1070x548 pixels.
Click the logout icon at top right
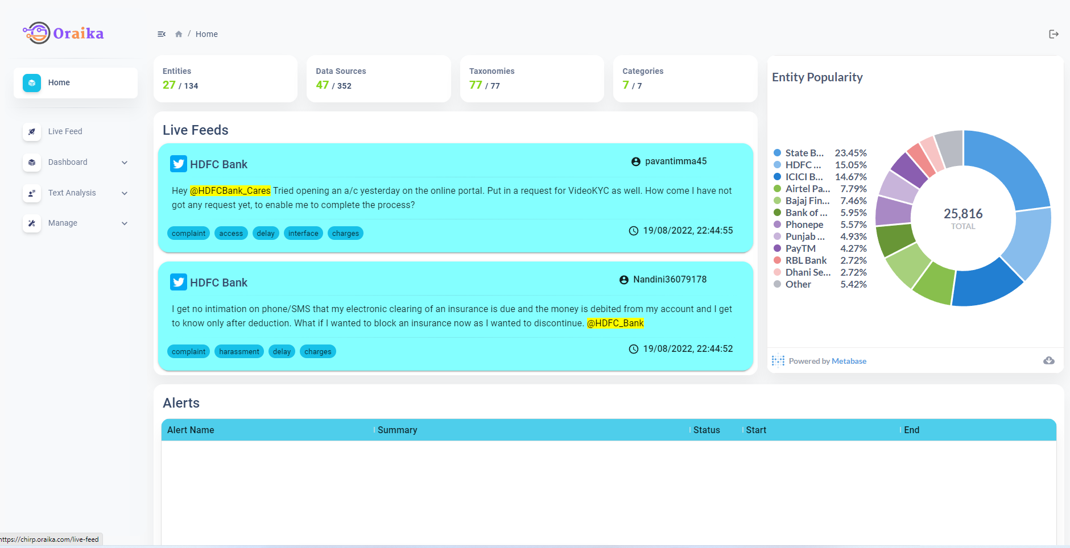(x=1054, y=34)
